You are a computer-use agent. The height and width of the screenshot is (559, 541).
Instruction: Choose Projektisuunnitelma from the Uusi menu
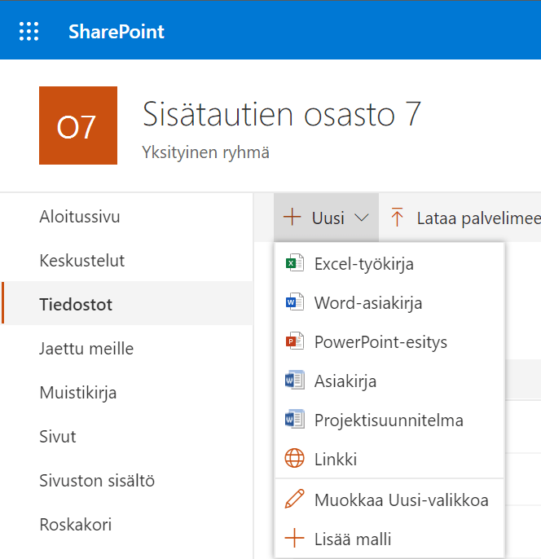[389, 420]
